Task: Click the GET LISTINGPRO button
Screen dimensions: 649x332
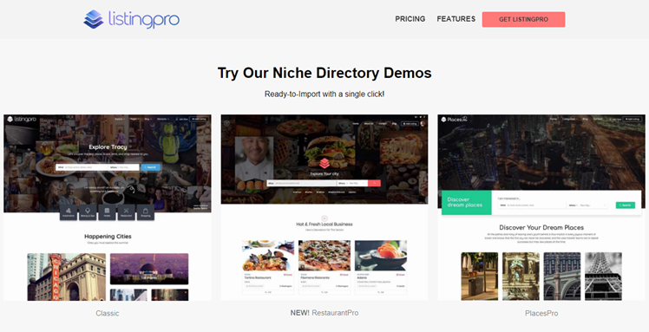Action: pyautogui.click(x=523, y=19)
